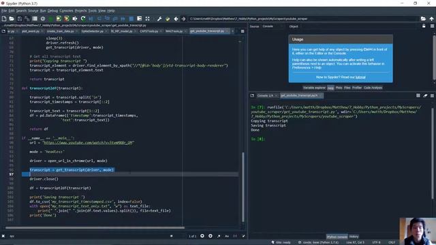Open the Help menu
The width and height of the screenshot is (436, 245).
pyautogui.click(x=111, y=11)
